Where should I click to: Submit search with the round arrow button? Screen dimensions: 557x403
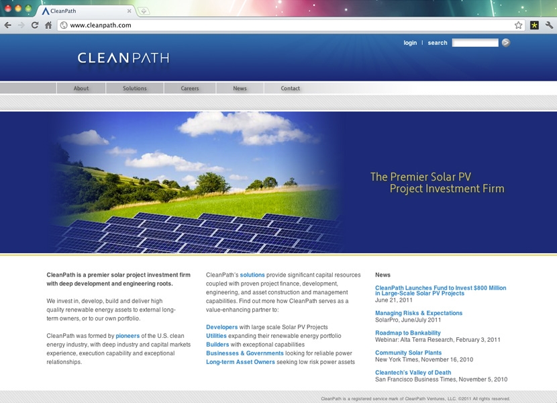pyautogui.click(x=506, y=43)
